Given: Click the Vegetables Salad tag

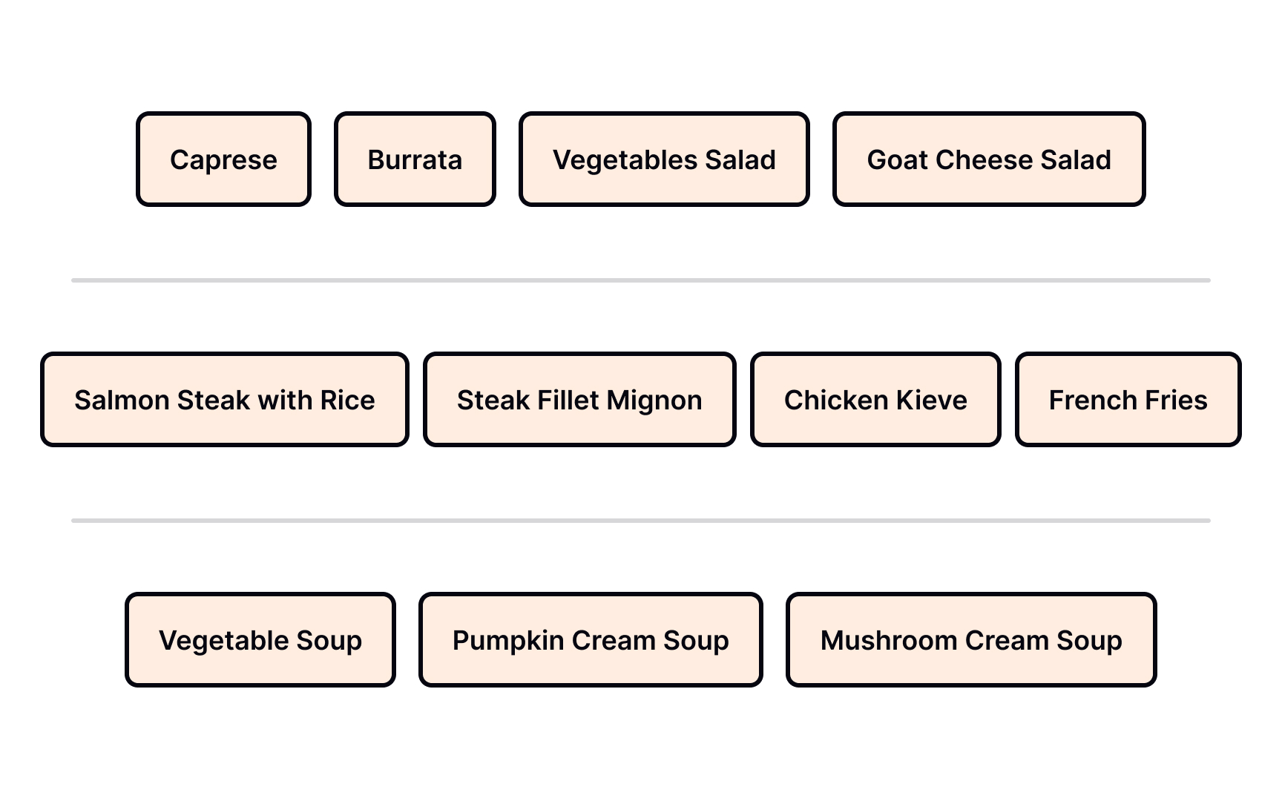Looking at the screenshot, I should [664, 159].
